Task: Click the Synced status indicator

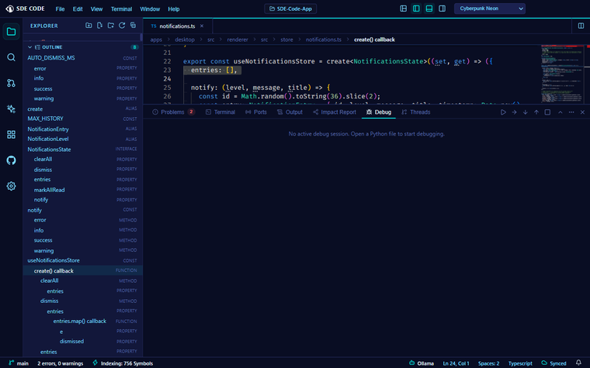Action: [x=554, y=363]
